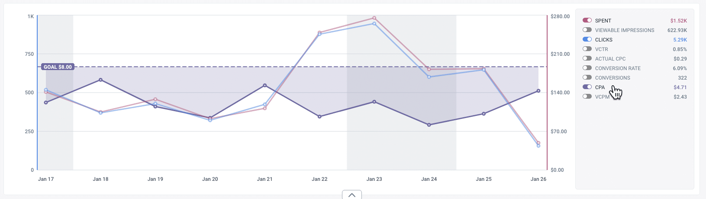Click the GOAL $8.00 label badge
706x199 pixels.
pos(58,67)
